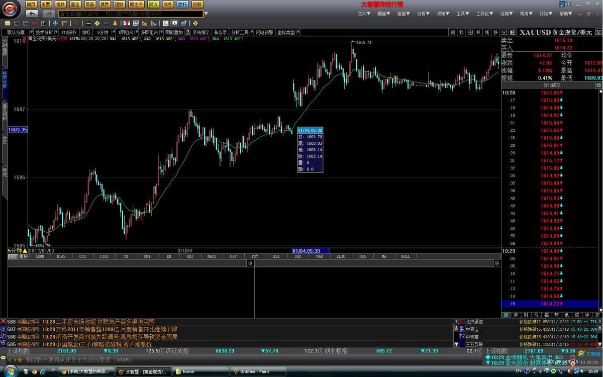Toggle the 权 adjustment button above chart
This screenshot has width=603, height=377.
coord(478,32)
